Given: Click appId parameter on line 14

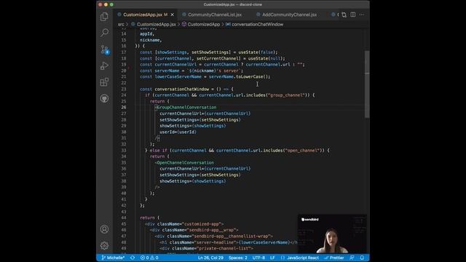Looking at the screenshot, I should (146, 34).
